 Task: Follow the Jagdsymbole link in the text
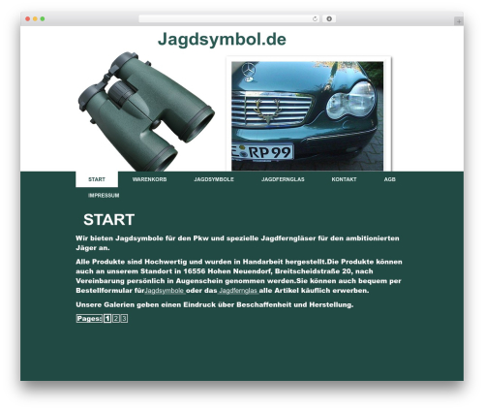(x=165, y=291)
